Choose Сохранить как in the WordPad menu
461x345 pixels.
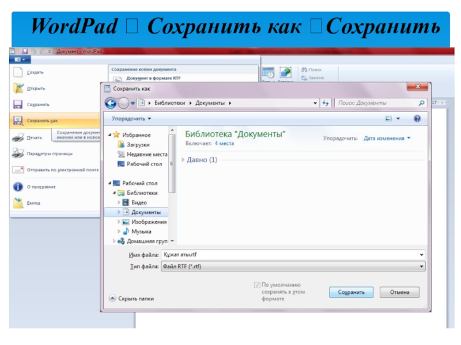point(55,121)
